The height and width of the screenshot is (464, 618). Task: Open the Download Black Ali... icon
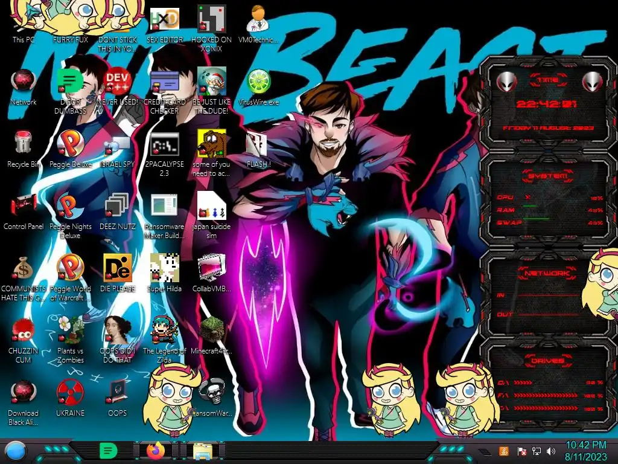[24, 402]
